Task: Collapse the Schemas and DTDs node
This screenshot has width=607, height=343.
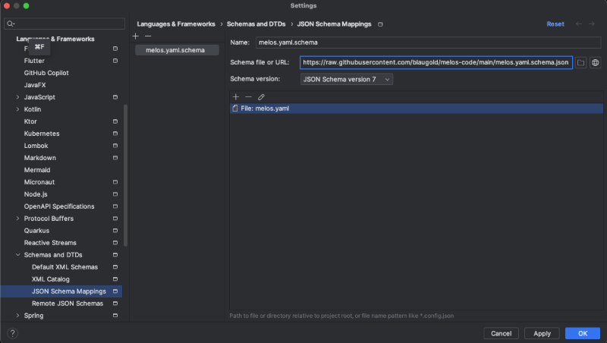Action: point(17,255)
